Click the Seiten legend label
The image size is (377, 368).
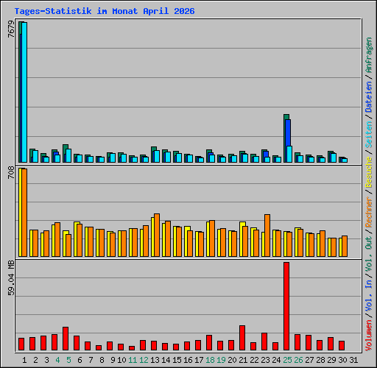coord(369,135)
